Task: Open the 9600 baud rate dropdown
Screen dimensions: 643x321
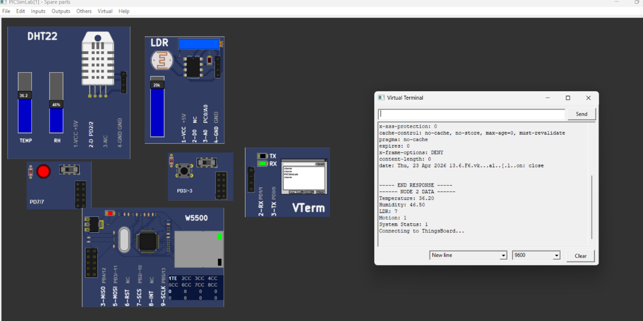Action: (x=536, y=255)
